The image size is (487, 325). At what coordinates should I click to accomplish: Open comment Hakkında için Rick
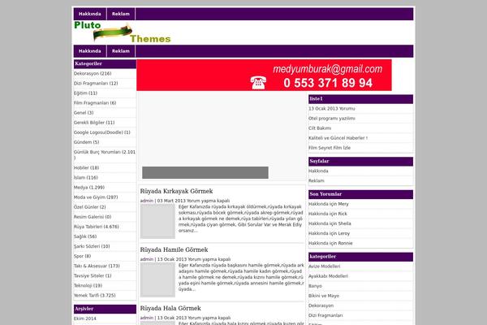[x=328, y=214]
